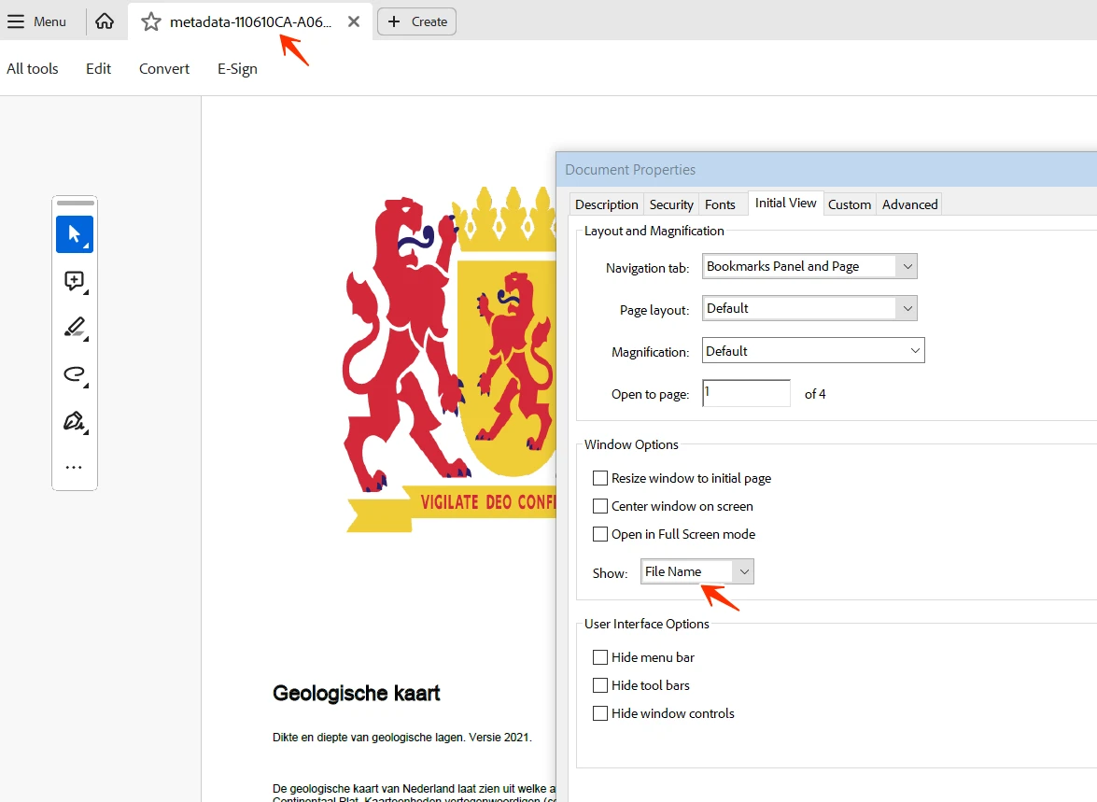Open the Convert menu item

(163, 68)
